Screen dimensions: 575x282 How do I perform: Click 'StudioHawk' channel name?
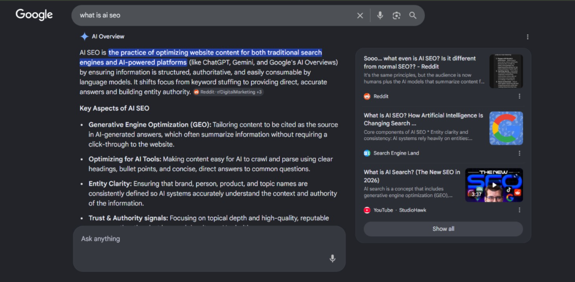point(413,210)
